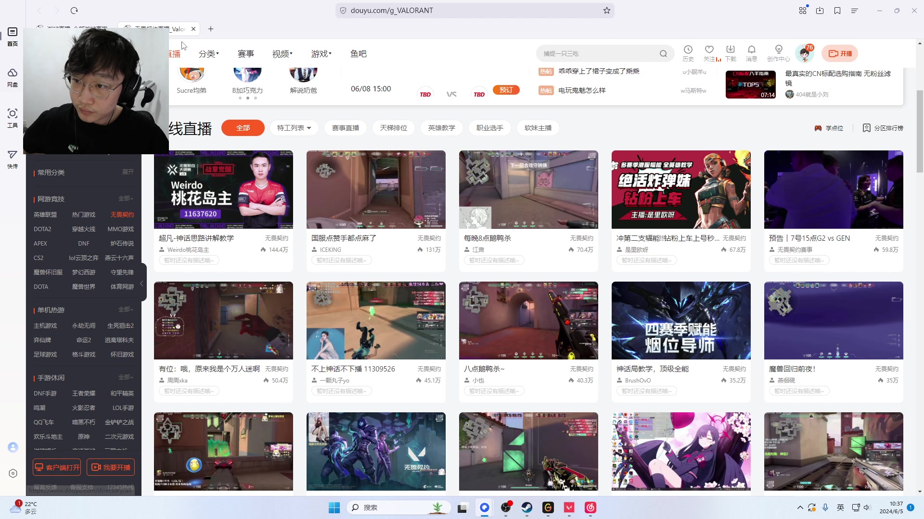This screenshot has height=519, width=924.
Task: Click the browser address bar
Action: tap(474, 11)
